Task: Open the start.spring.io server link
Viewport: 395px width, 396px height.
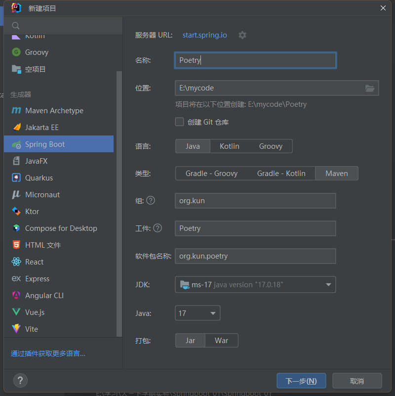Action: 204,35
